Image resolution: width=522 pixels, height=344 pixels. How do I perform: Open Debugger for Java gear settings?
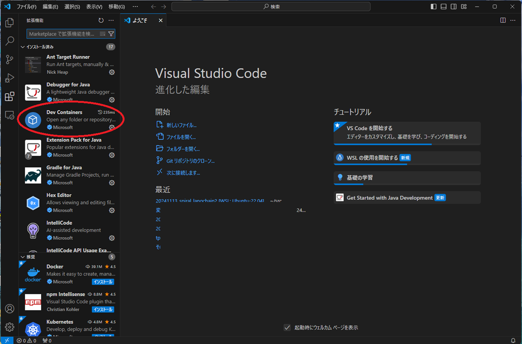tap(112, 100)
